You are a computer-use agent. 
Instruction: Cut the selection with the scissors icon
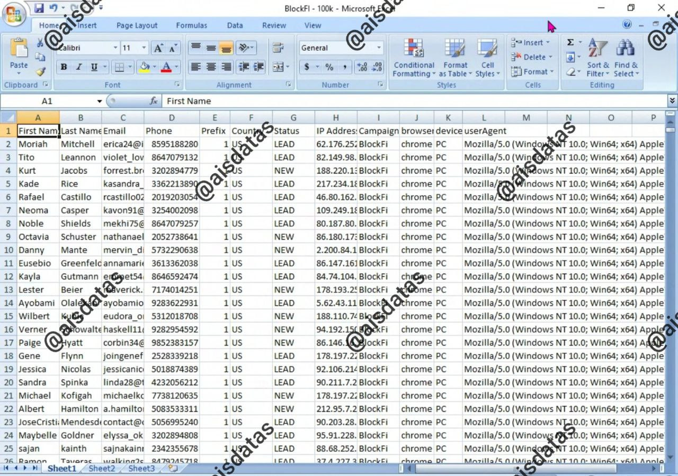(x=40, y=43)
